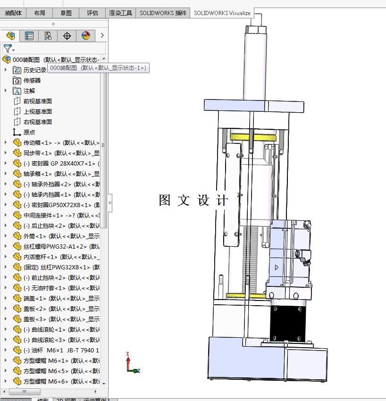
Task: Expand the 注解 folder
Action: point(6,91)
